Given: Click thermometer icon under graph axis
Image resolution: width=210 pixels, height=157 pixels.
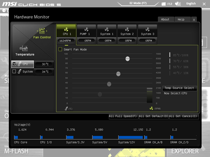Looking at the screenshot, I should click(x=66, y=109).
